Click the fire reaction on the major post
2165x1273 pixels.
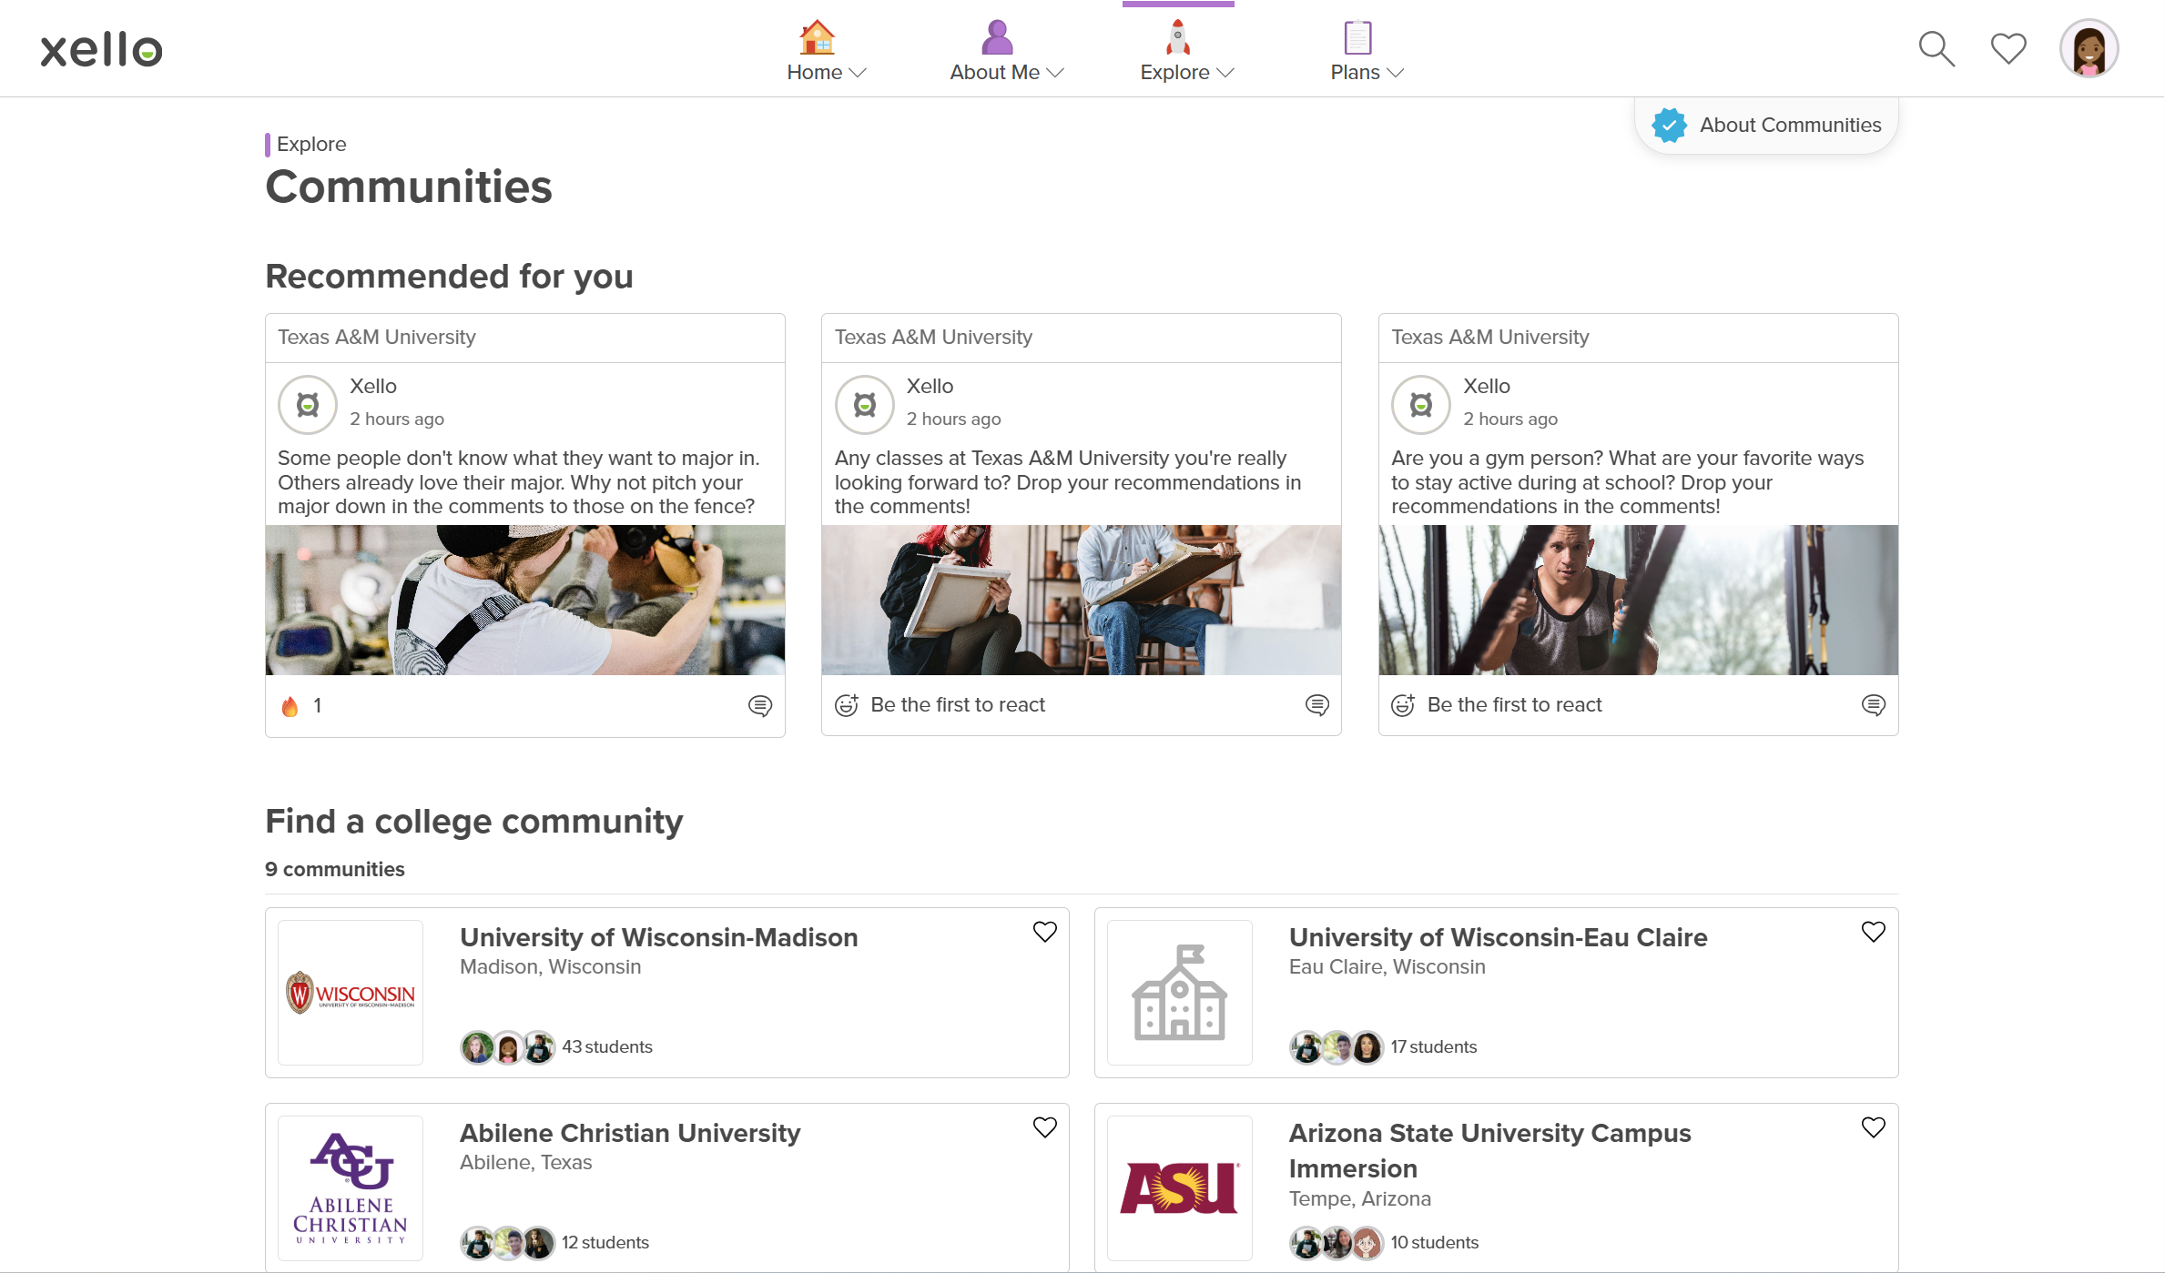(290, 705)
